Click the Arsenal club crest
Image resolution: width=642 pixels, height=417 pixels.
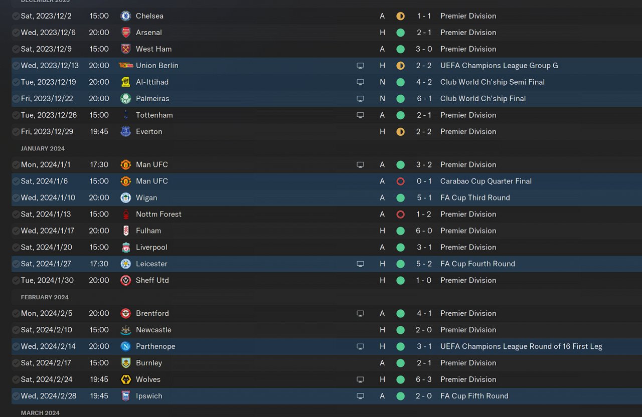coord(125,33)
